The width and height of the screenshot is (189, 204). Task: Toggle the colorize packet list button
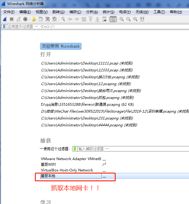(x=113, y=19)
